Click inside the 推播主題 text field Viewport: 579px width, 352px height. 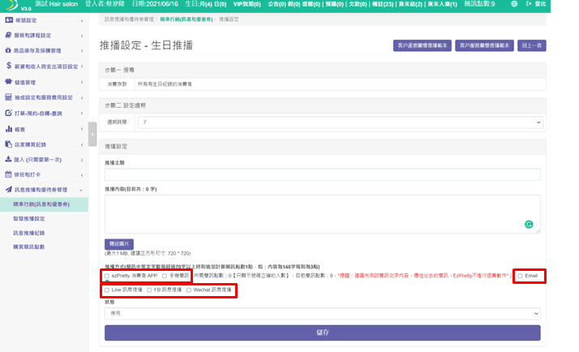click(x=322, y=174)
